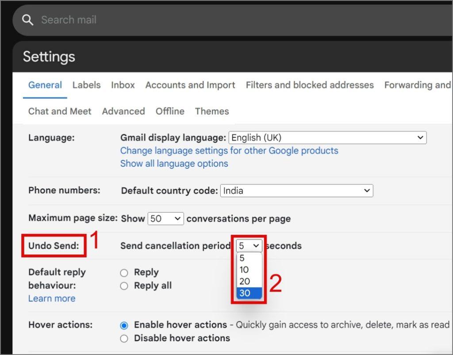The height and width of the screenshot is (355, 453).
Task: Select Enable hover actions radio button
Action: pos(124,325)
